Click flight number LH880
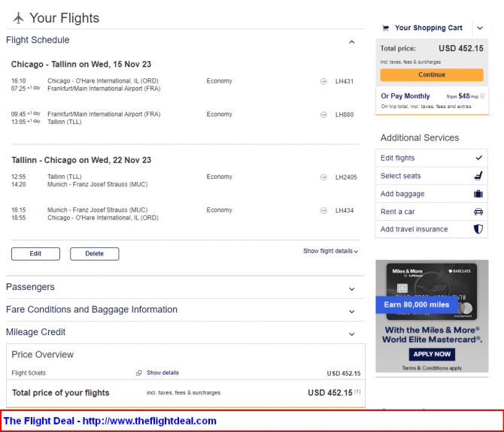 [345, 115]
